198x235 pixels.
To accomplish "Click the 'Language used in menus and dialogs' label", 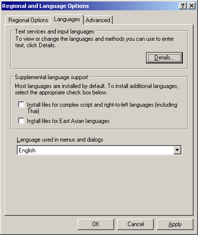I will (60, 140).
